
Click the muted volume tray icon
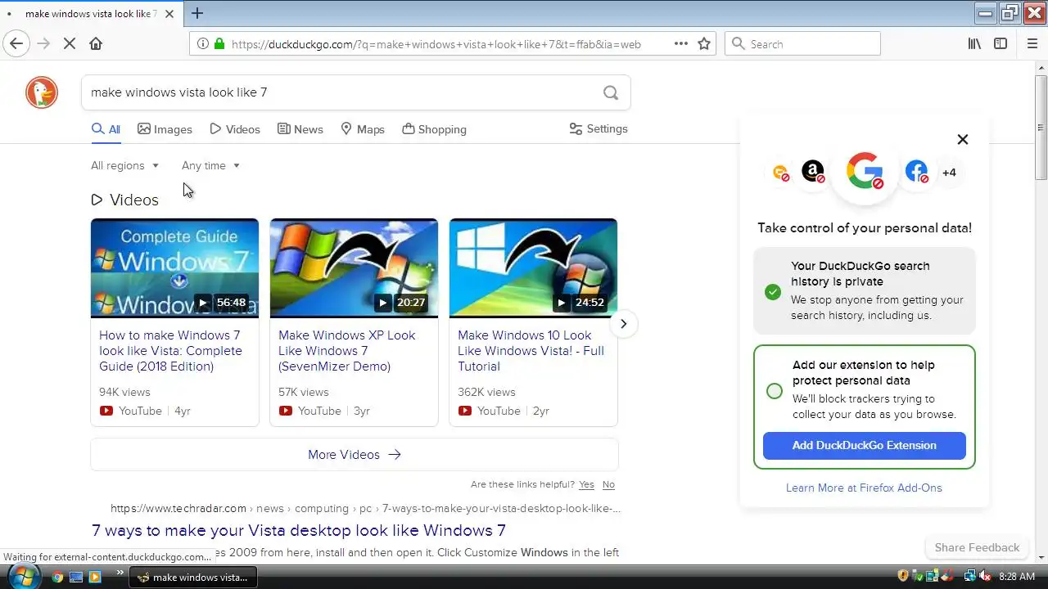983,577
